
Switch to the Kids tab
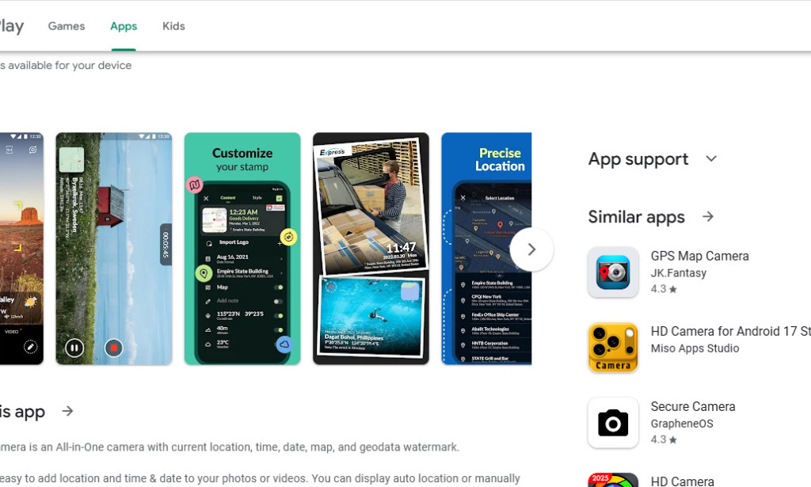tap(173, 26)
